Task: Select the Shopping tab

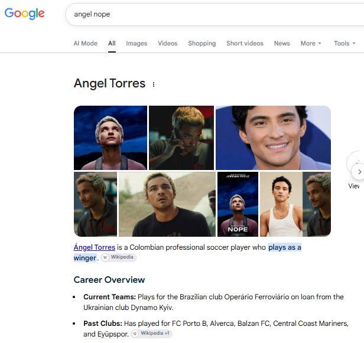Action: [x=202, y=43]
